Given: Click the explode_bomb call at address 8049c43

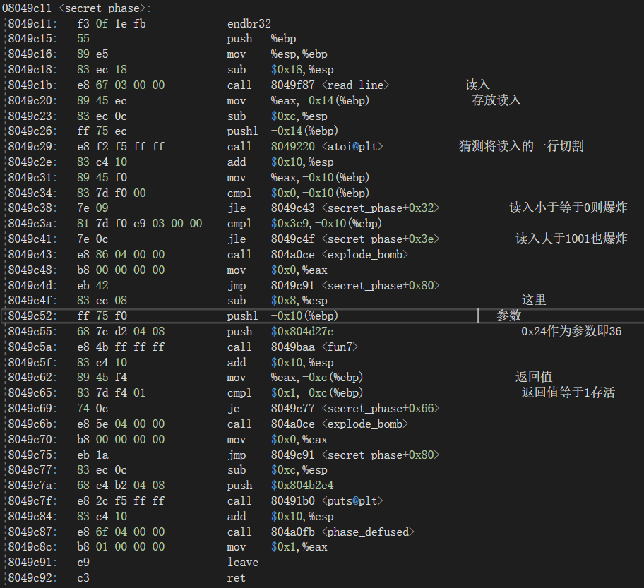Looking at the screenshot, I should point(339,254).
